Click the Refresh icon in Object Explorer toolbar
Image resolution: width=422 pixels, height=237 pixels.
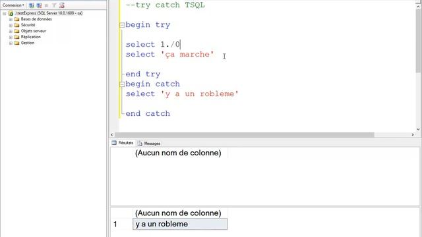coord(61,5)
